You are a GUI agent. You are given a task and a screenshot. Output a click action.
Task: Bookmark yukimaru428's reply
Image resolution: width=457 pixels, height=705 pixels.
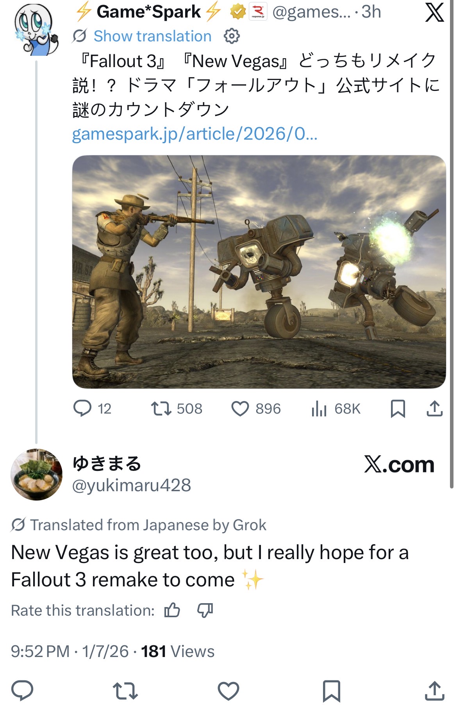point(332,691)
